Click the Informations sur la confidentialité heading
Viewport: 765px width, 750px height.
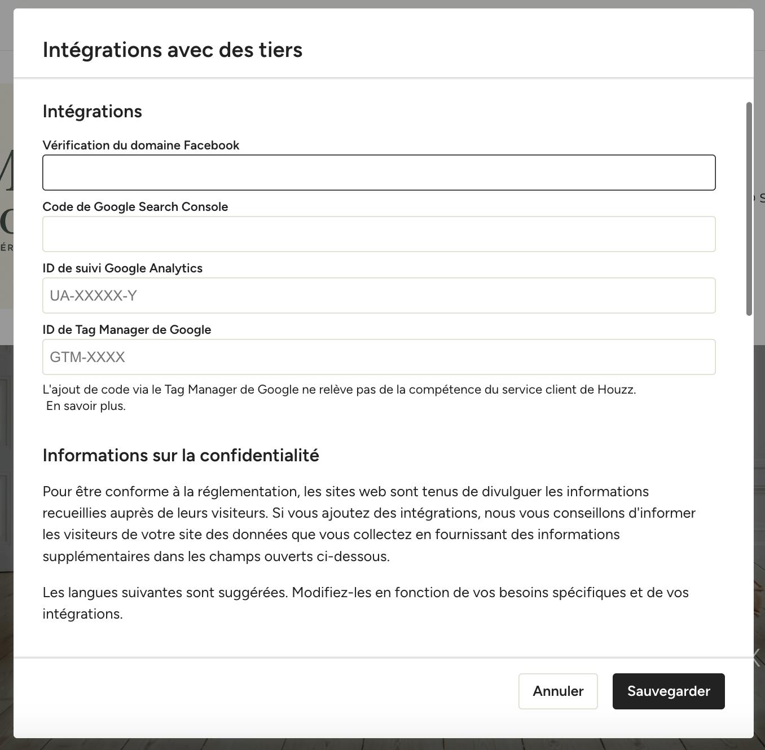click(181, 455)
